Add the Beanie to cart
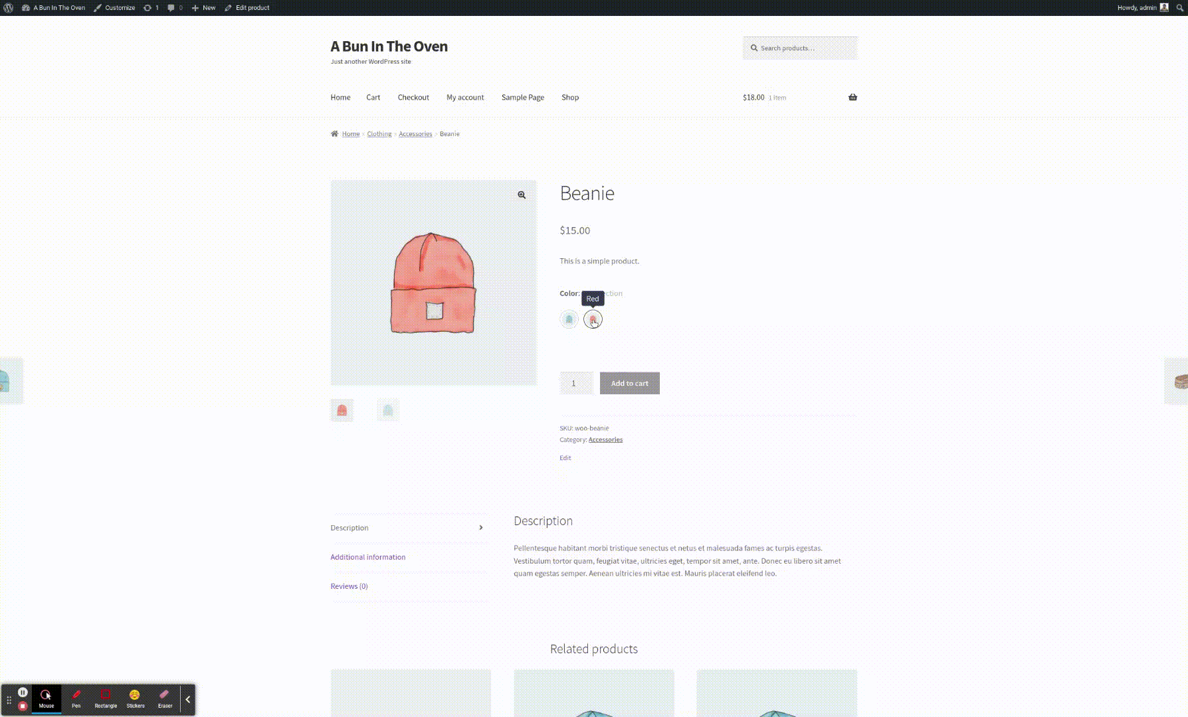1188x717 pixels. tap(630, 383)
